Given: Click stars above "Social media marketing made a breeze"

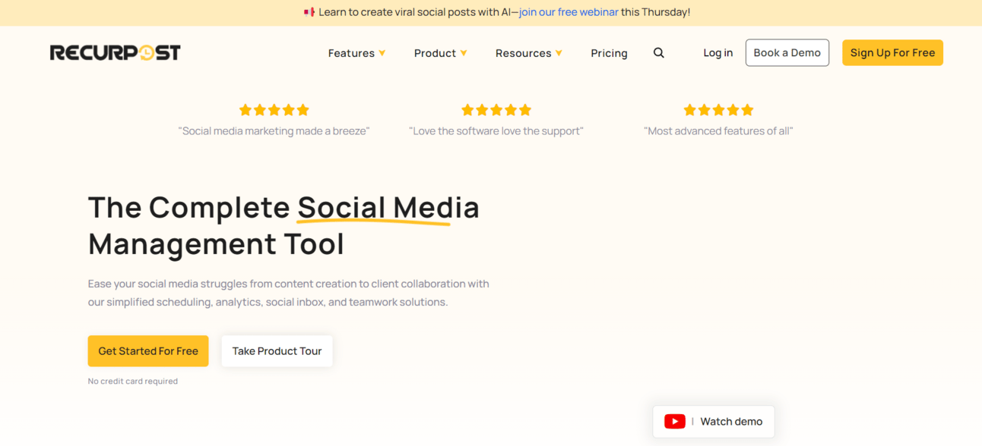Looking at the screenshot, I should pyautogui.click(x=274, y=110).
